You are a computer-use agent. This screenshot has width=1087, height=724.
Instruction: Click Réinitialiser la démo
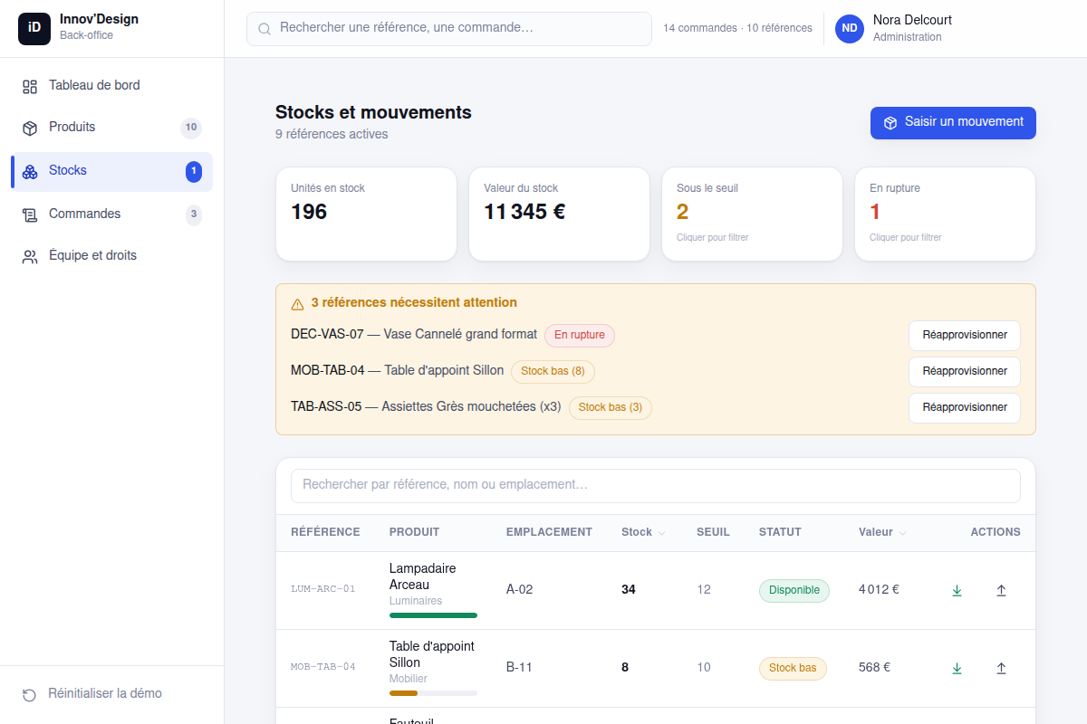coord(111,694)
